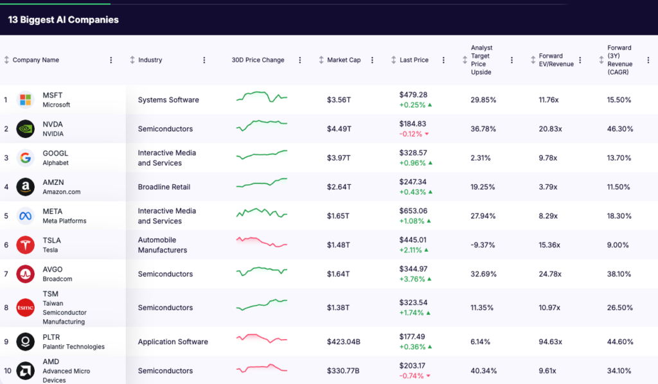Image resolution: width=658 pixels, height=384 pixels.
Task: Select the Palantir Technologies logo
Action: 24,341
